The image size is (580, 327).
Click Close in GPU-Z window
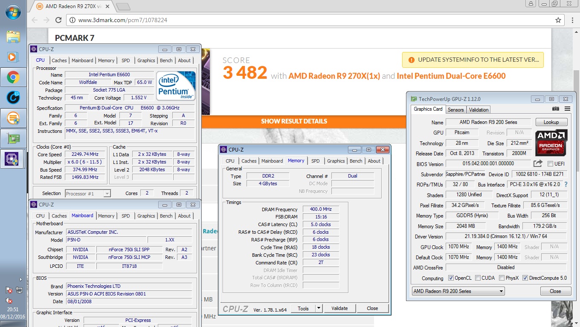coord(555,291)
